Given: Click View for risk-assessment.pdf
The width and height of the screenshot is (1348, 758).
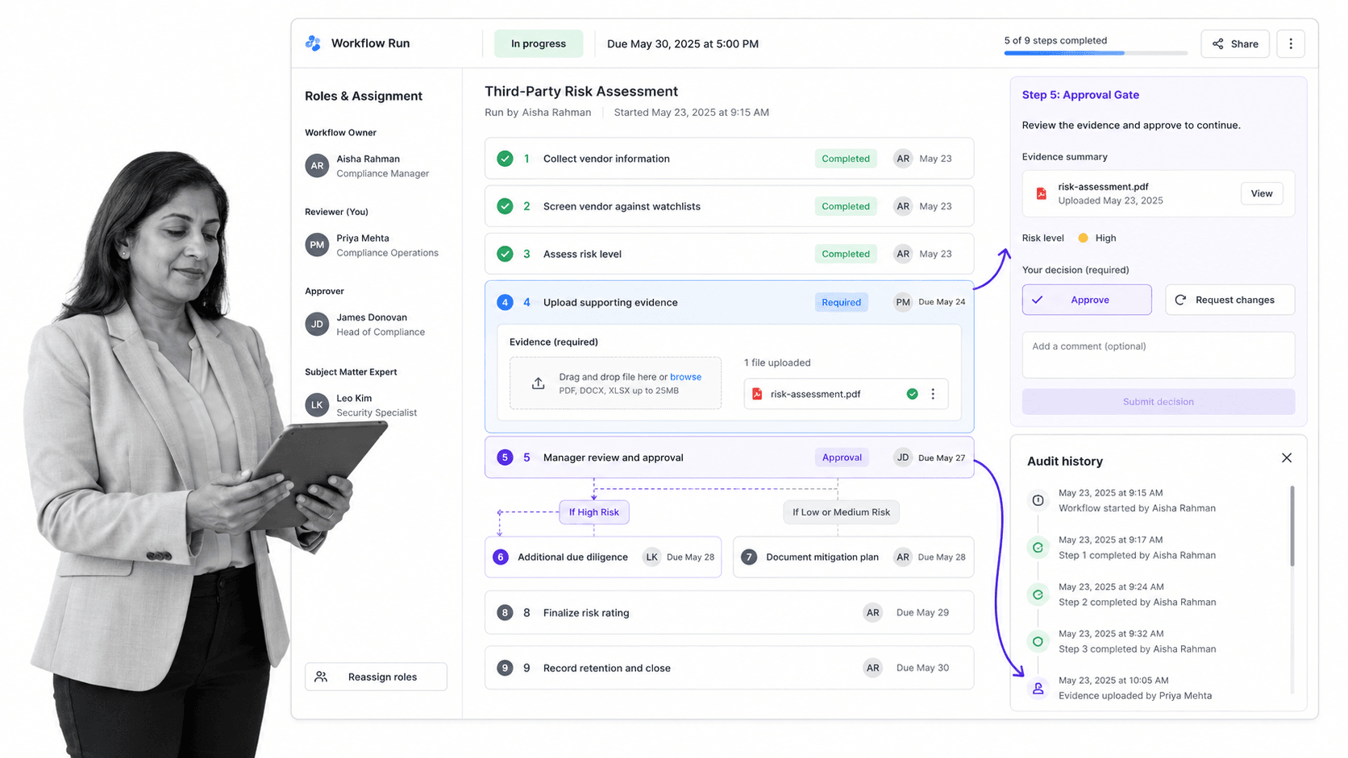Looking at the screenshot, I should pos(1262,193).
